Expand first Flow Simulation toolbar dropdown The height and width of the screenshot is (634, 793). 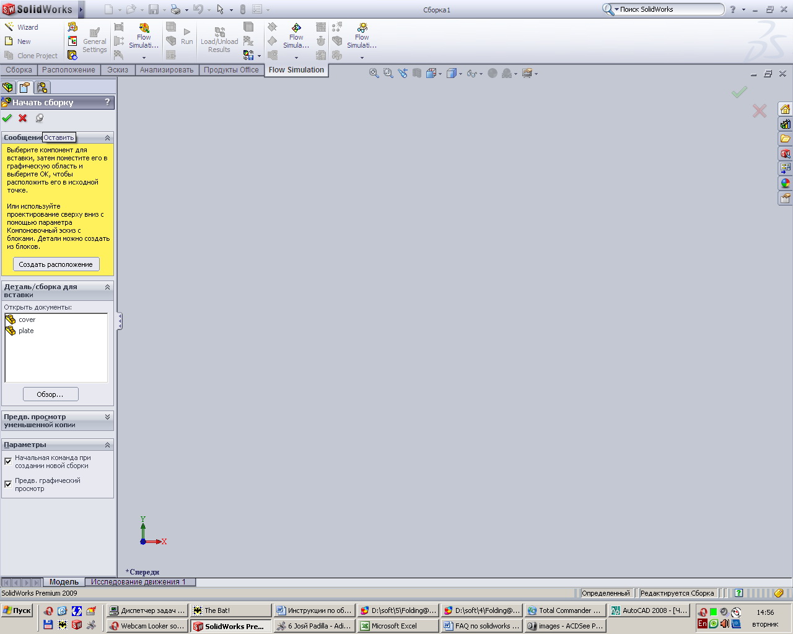144,58
